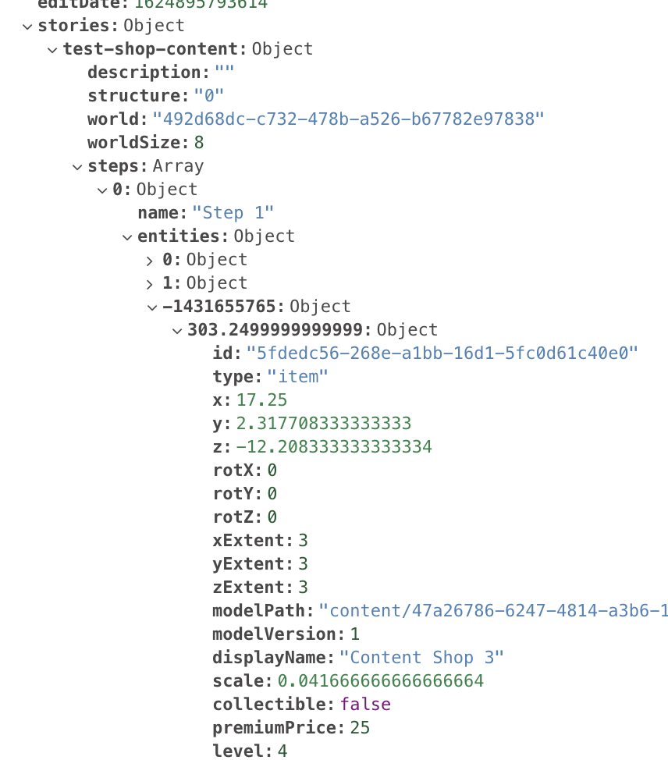Collapse the 303.2499999999999 object node
Image resolution: width=668 pixels, height=760 pixels.
point(177,330)
